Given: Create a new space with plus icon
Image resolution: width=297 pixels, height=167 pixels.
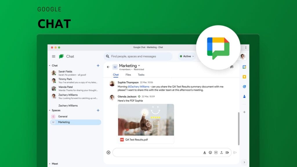Looking at the screenshot, I should pos(98,110).
